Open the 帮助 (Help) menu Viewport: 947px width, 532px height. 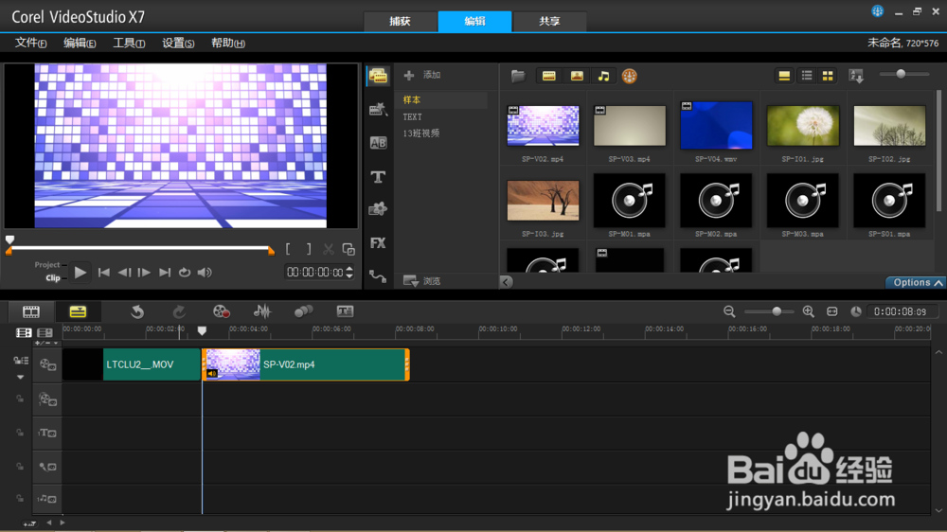click(x=227, y=43)
